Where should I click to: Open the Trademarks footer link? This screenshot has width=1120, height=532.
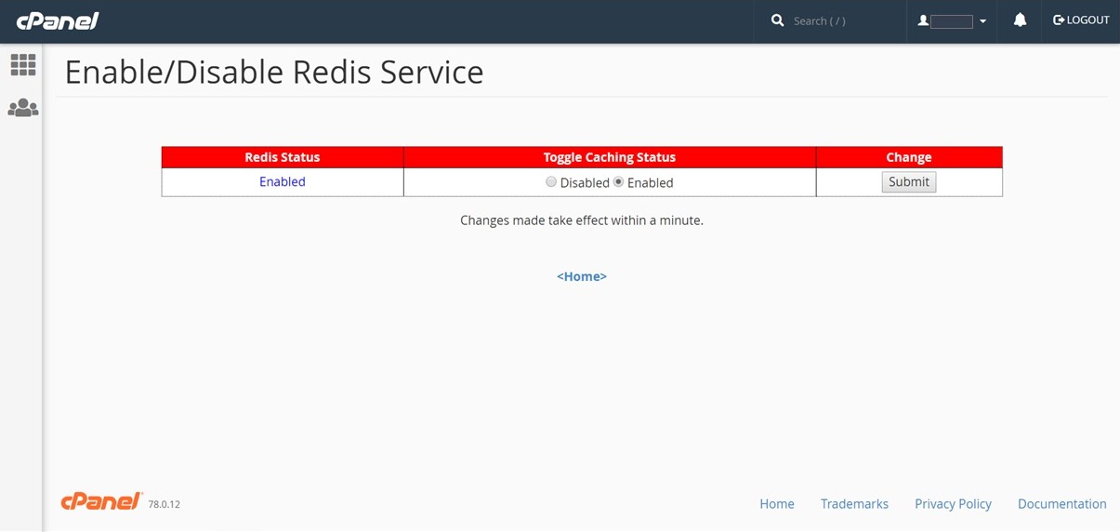pyautogui.click(x=854, y=504)
